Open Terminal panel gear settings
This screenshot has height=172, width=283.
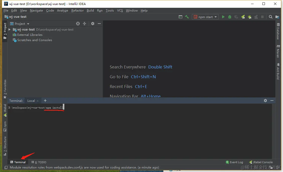pos(265,101)
